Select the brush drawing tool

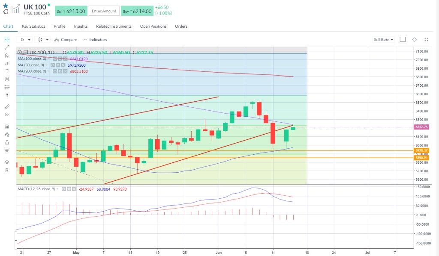(7, 63)
